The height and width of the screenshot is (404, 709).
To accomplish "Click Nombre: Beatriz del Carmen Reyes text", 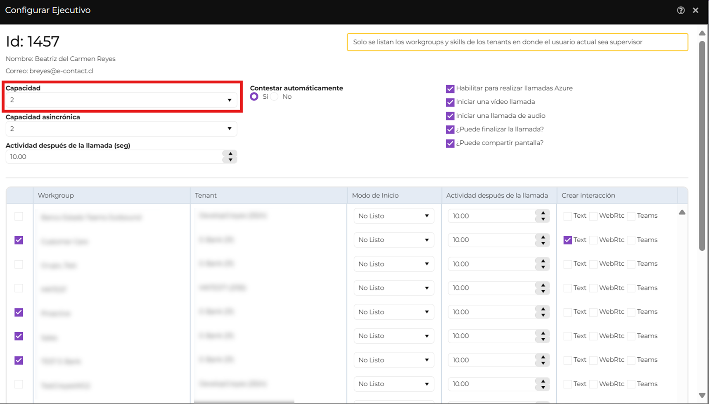I will pos(61,59).
